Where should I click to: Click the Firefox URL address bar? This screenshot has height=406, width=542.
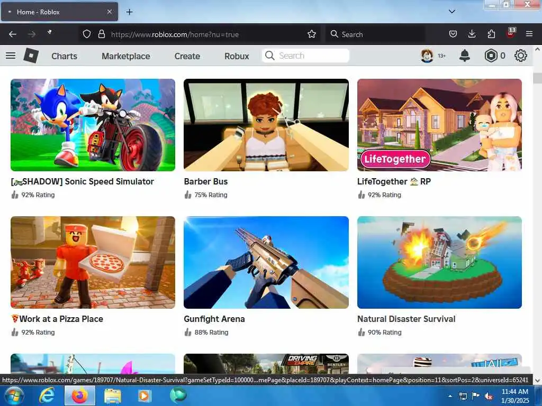click(201, 34)
